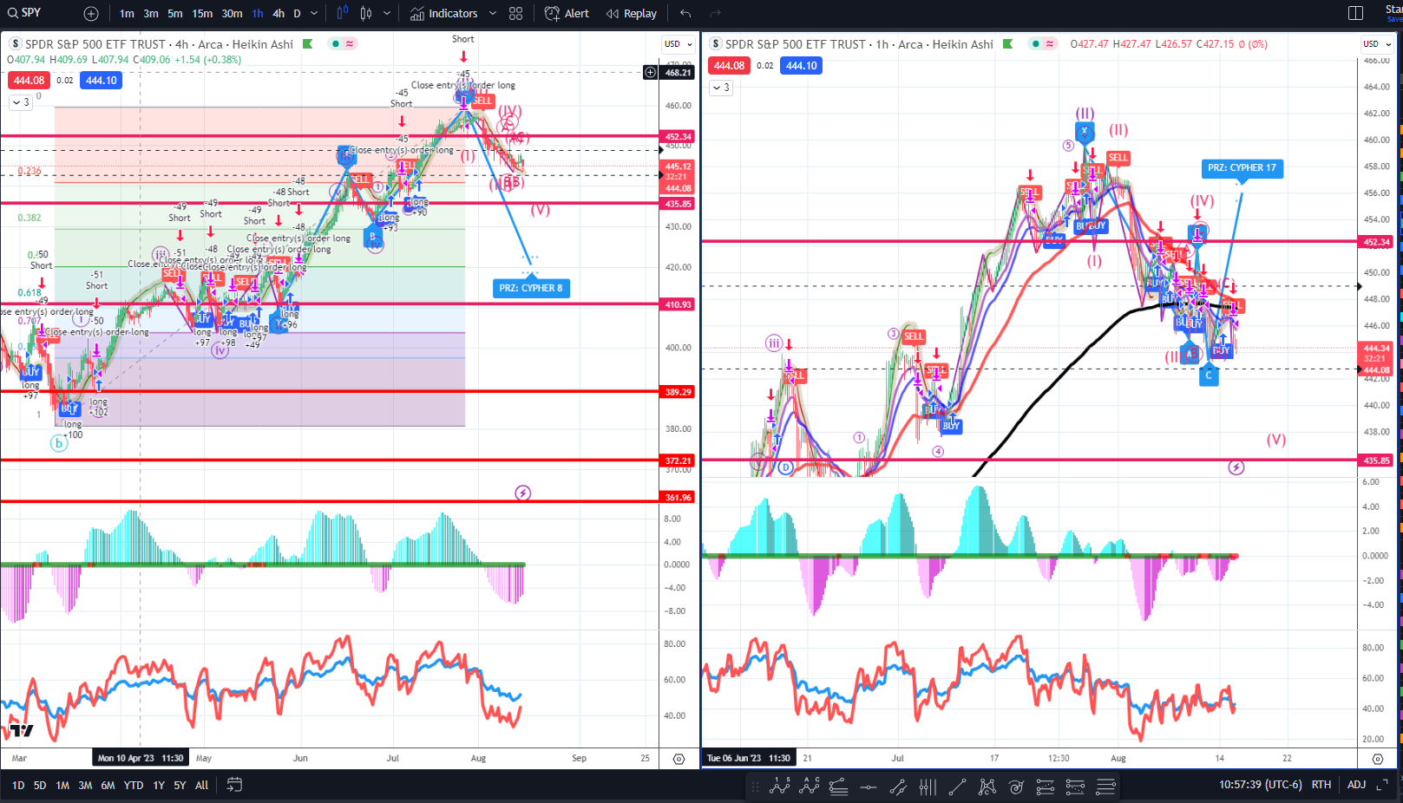Choose the 4h timeframe
This screenshot has height=803, width=1403.
tap(279, 14)
